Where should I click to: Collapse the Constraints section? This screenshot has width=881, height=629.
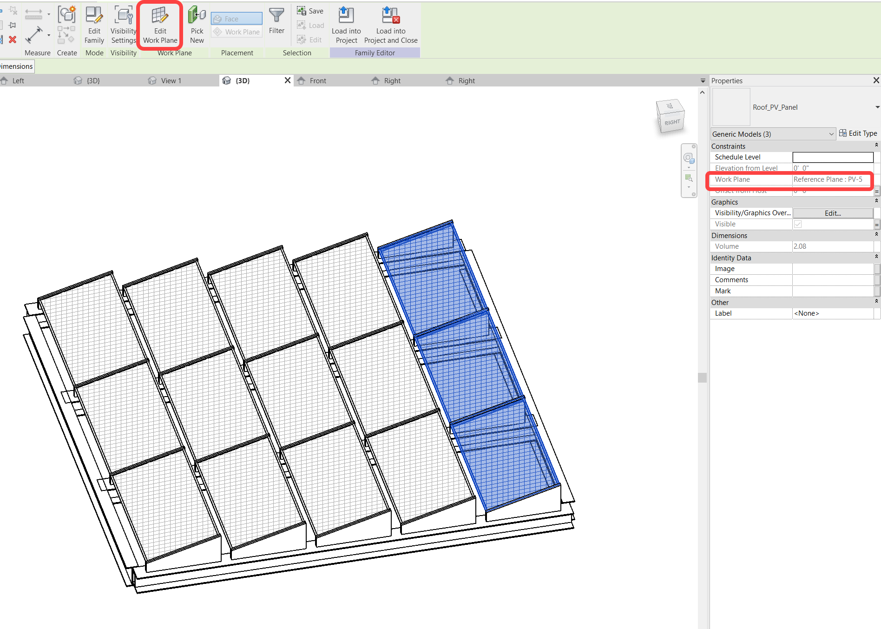pyautogui.click(x=875, y=145)
